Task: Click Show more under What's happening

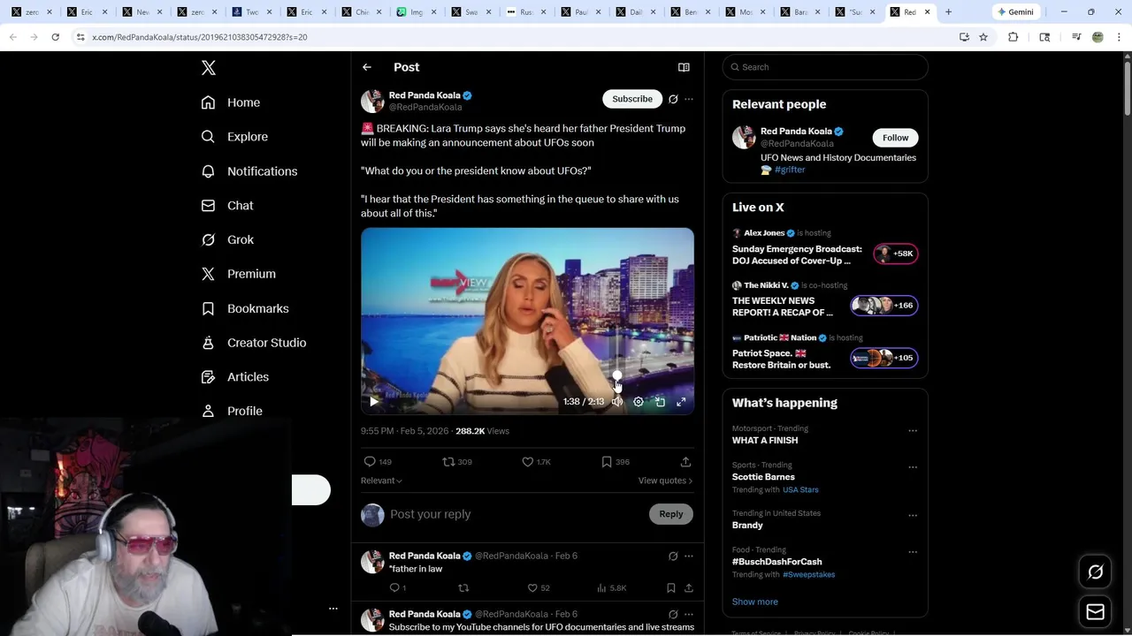Action: 755,602
